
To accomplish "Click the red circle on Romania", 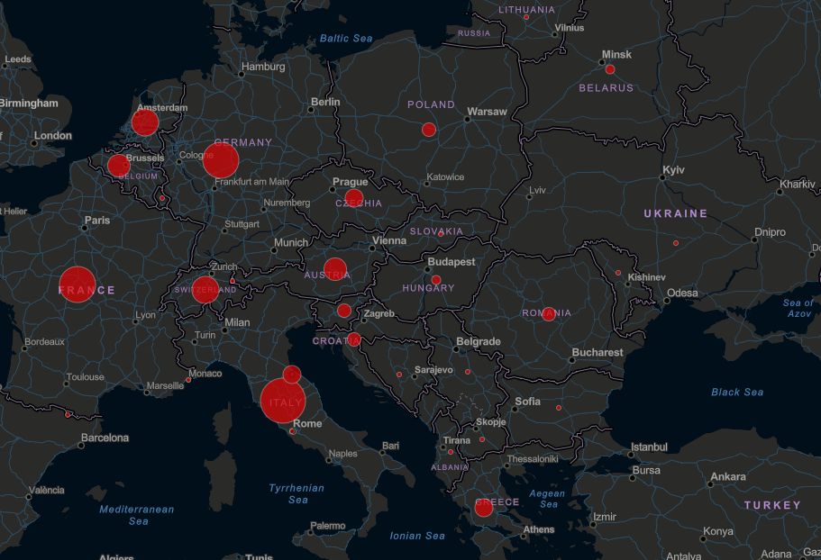I will [549, 314].
